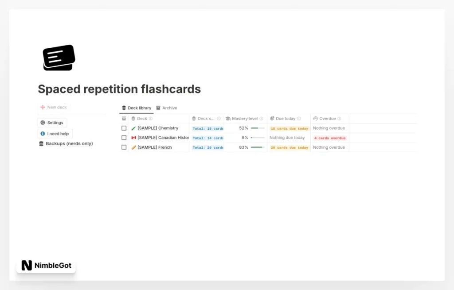Click the flashcards logo above the page title

(x=58, y=57)
